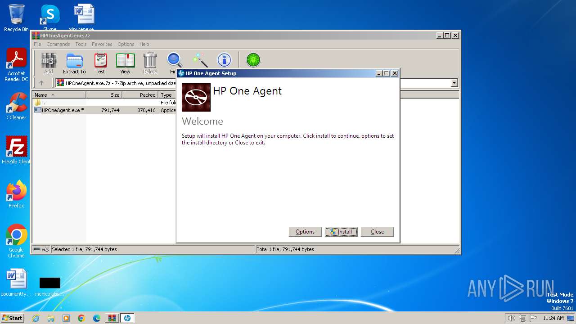
Task: Select the 'documentty...' Word file on desktop
Action: point(16,283)
